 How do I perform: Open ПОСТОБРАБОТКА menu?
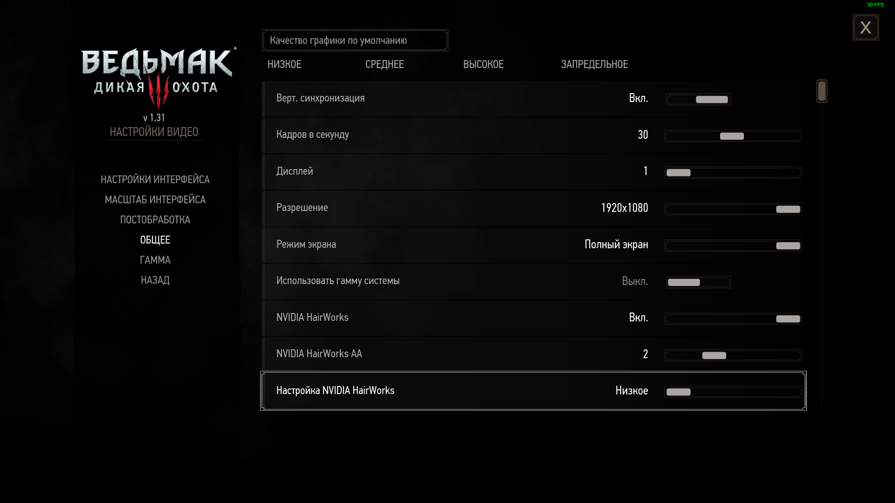155,219
